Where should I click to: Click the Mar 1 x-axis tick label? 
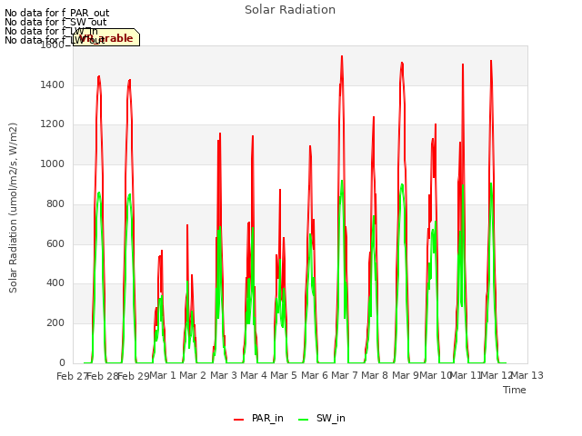162,375
